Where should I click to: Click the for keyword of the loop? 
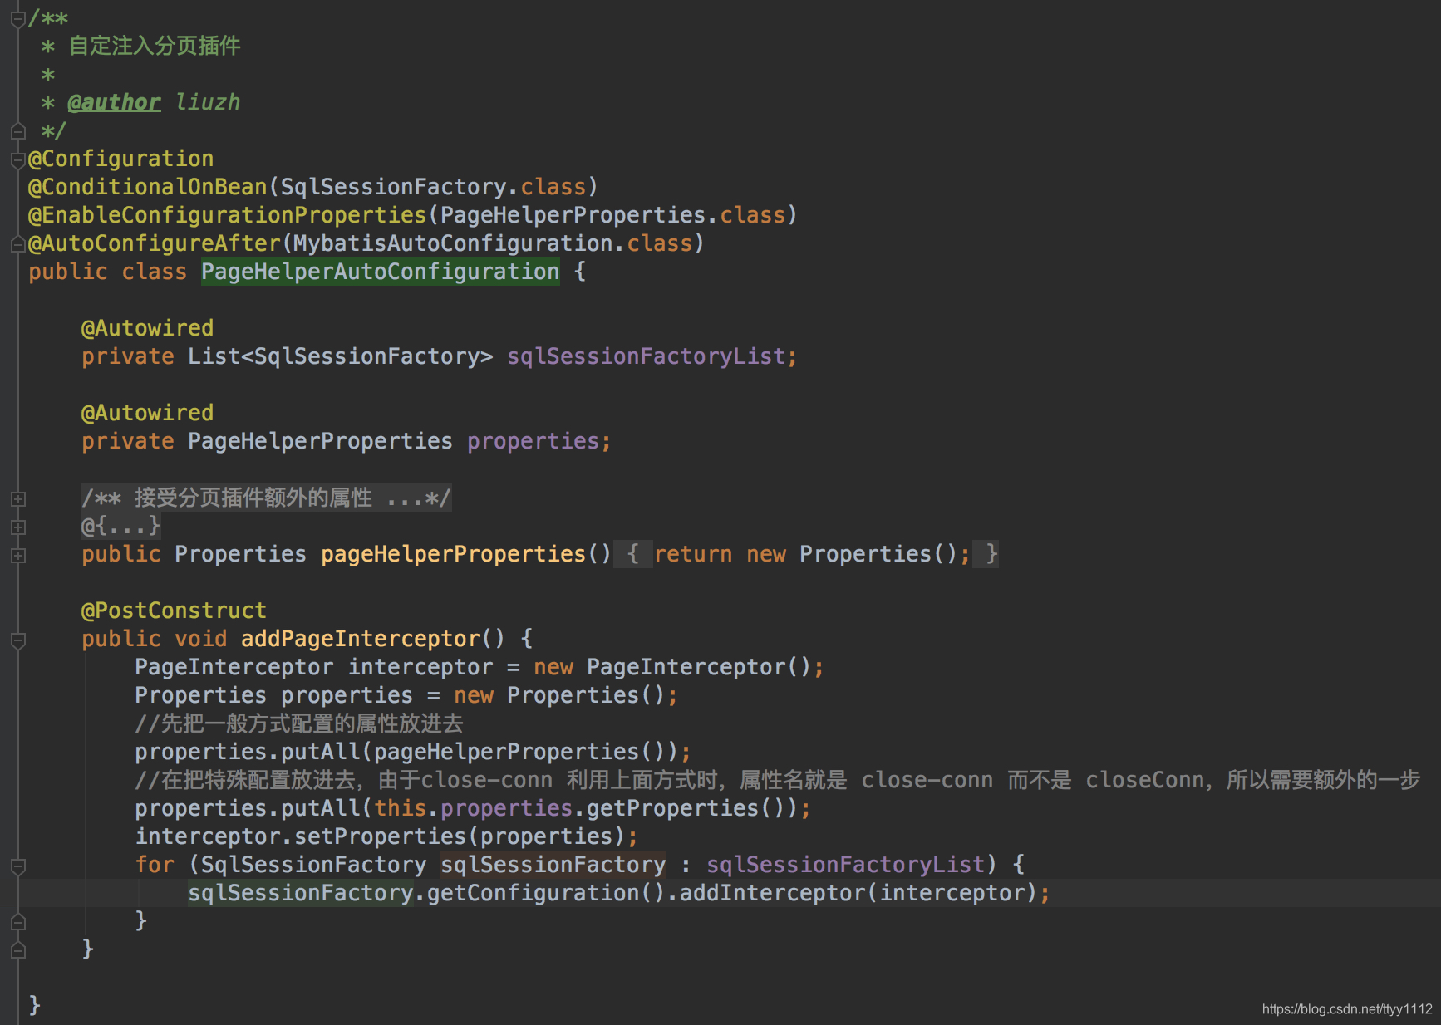[x=155, y=865]
